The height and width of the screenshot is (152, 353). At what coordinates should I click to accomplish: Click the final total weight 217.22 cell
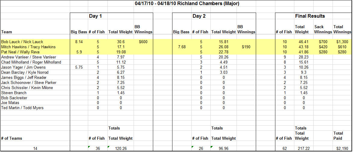[304, 148]
